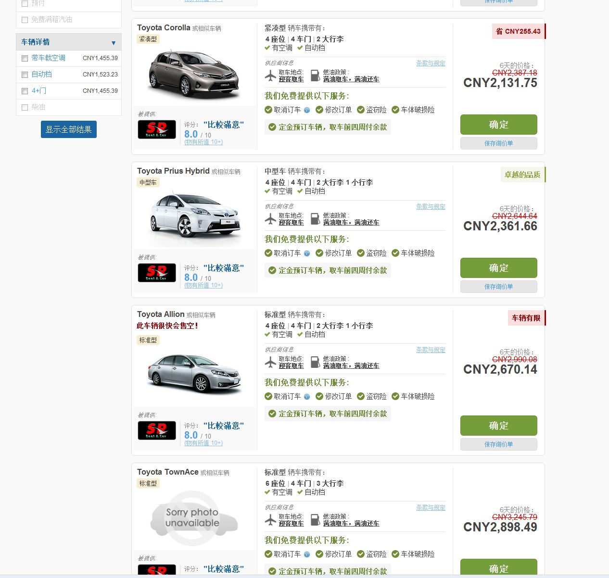Save the quote for Toyota Corolla
609x578 pixels.
[x=499, y=143]
